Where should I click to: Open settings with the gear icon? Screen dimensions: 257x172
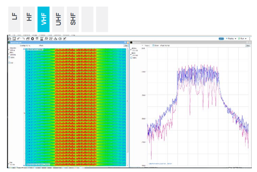point(32,38)
